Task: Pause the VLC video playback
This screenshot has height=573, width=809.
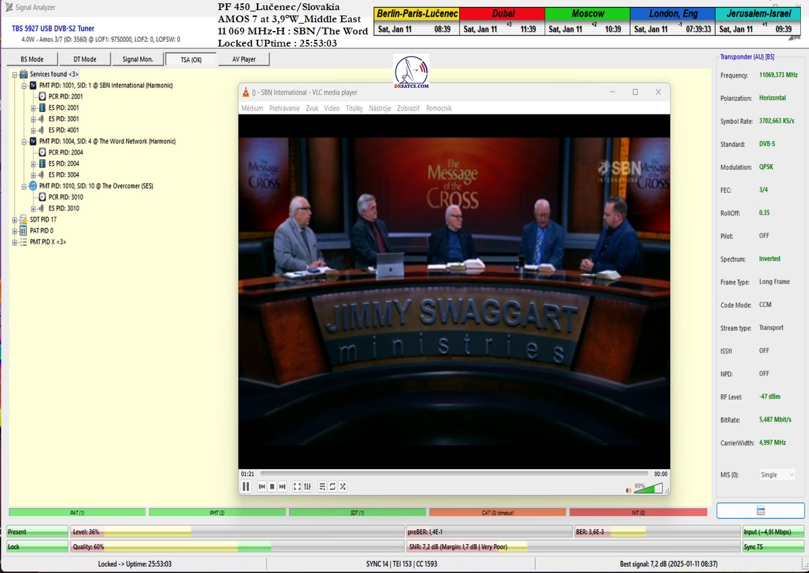Action: [246, 487]
